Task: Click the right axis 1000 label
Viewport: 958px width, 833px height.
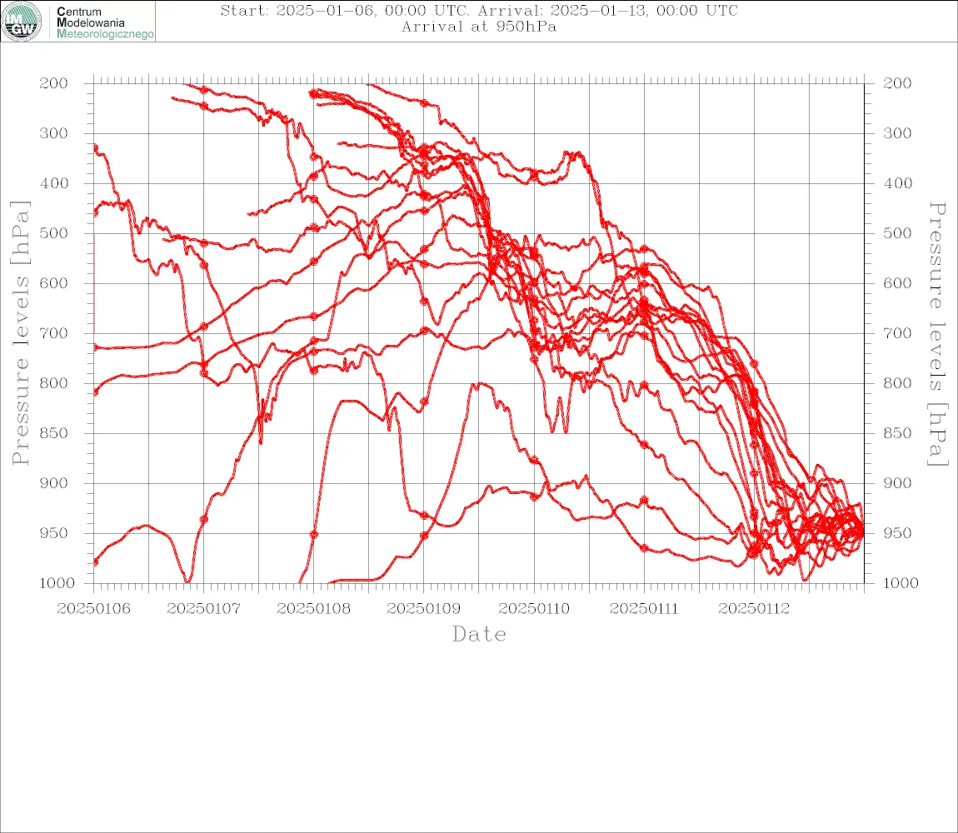Action: (x=901, y=583)
